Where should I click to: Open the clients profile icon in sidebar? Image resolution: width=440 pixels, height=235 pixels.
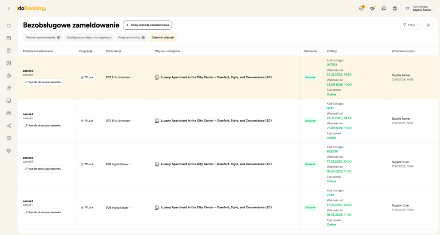tap(9, 76)
